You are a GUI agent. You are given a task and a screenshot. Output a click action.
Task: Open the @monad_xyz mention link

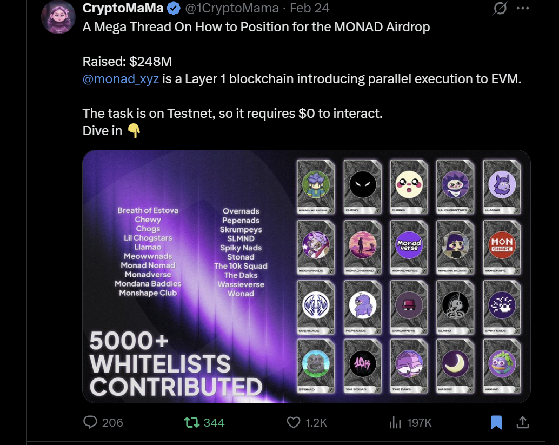pyautogui.click(x=121, y=78)
